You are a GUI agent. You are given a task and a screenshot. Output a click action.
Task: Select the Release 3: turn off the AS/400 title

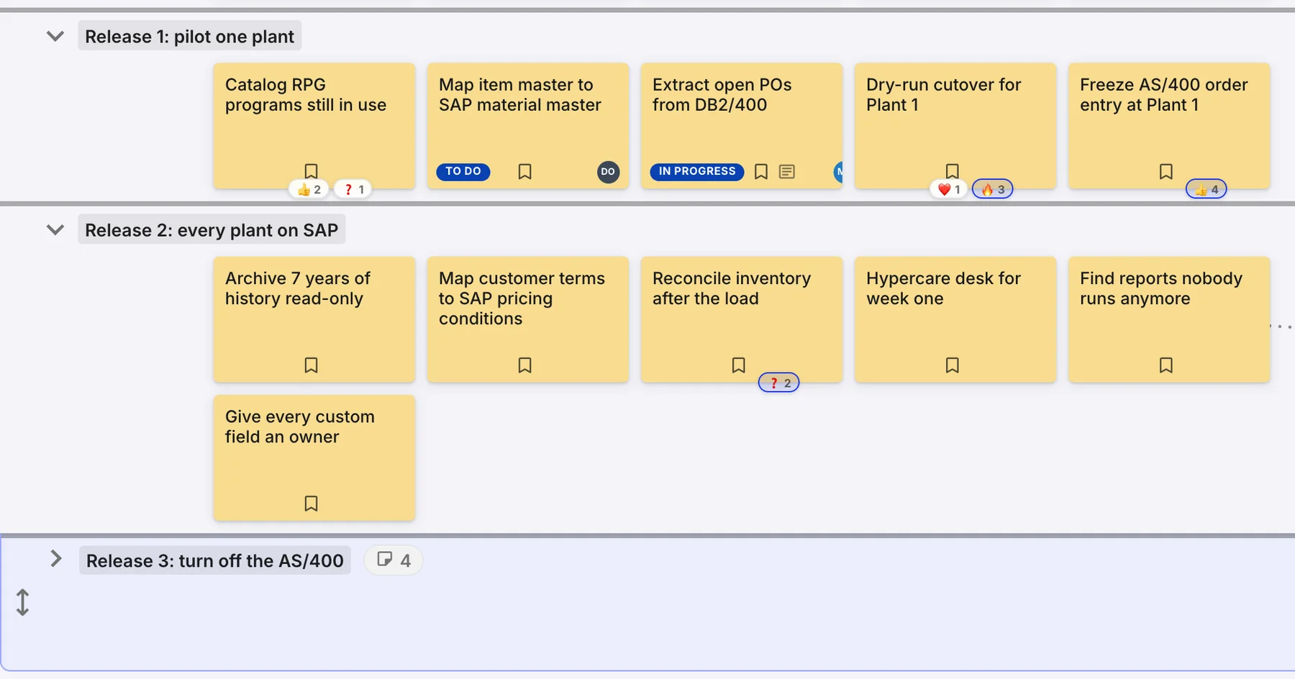coord(215,560)
